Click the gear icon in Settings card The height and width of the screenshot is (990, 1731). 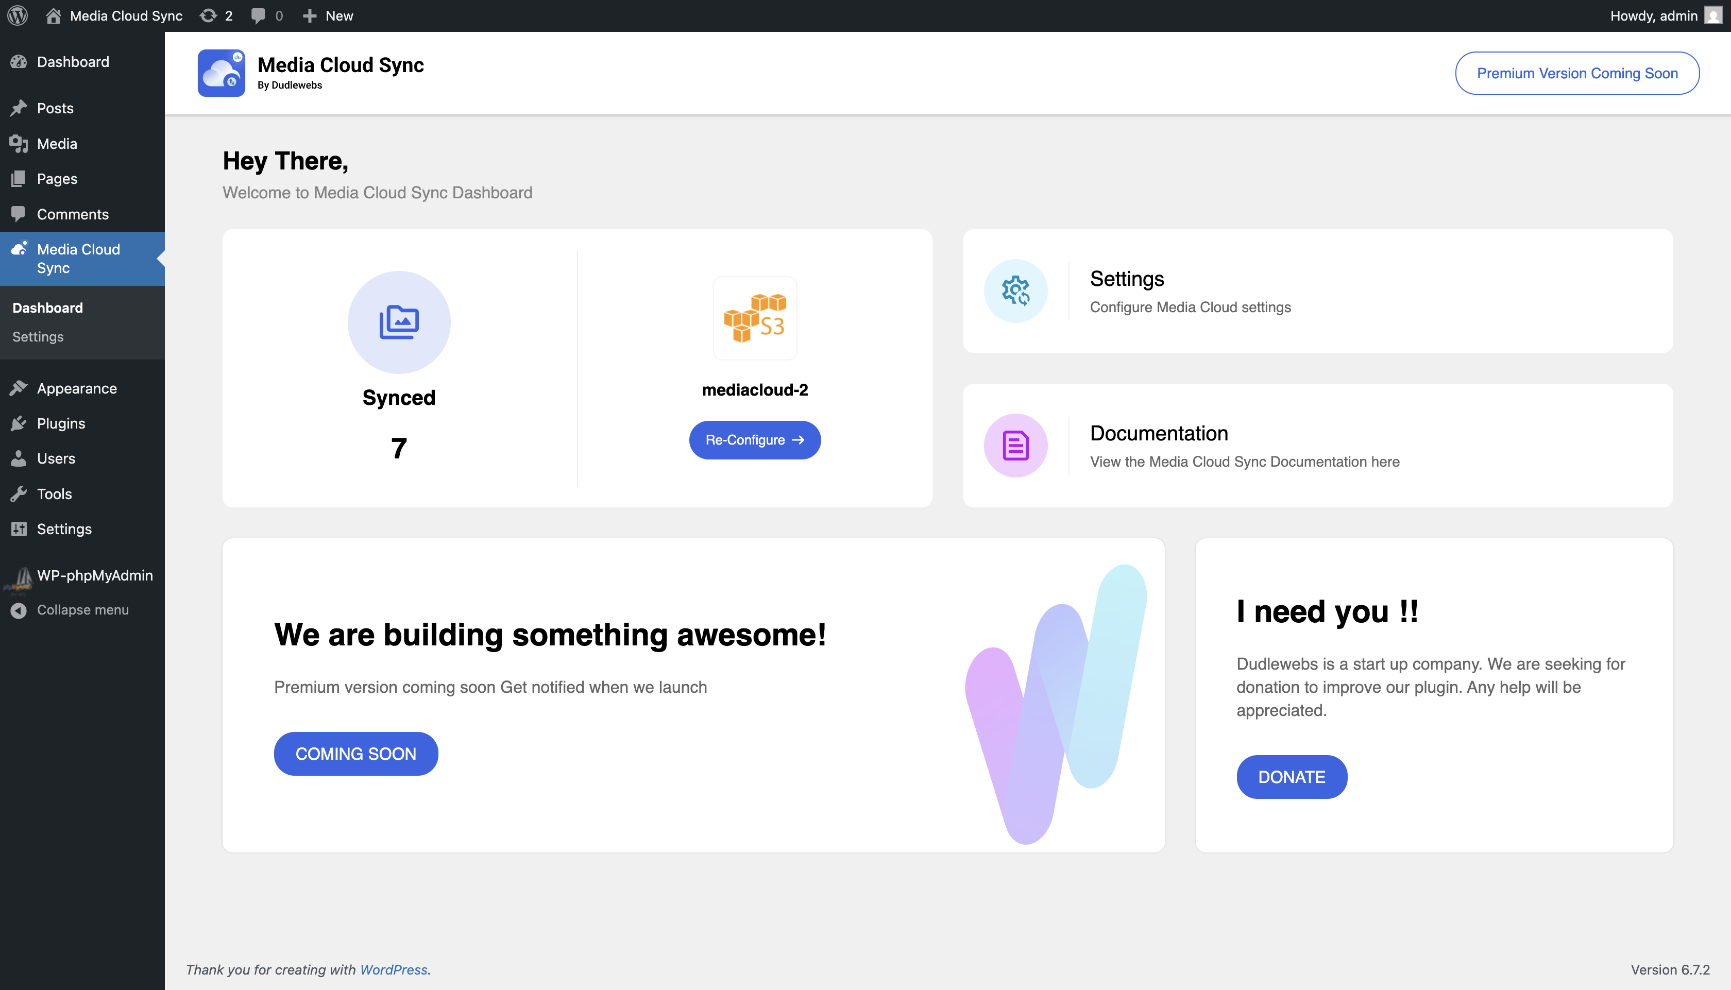click(1016, 291)
